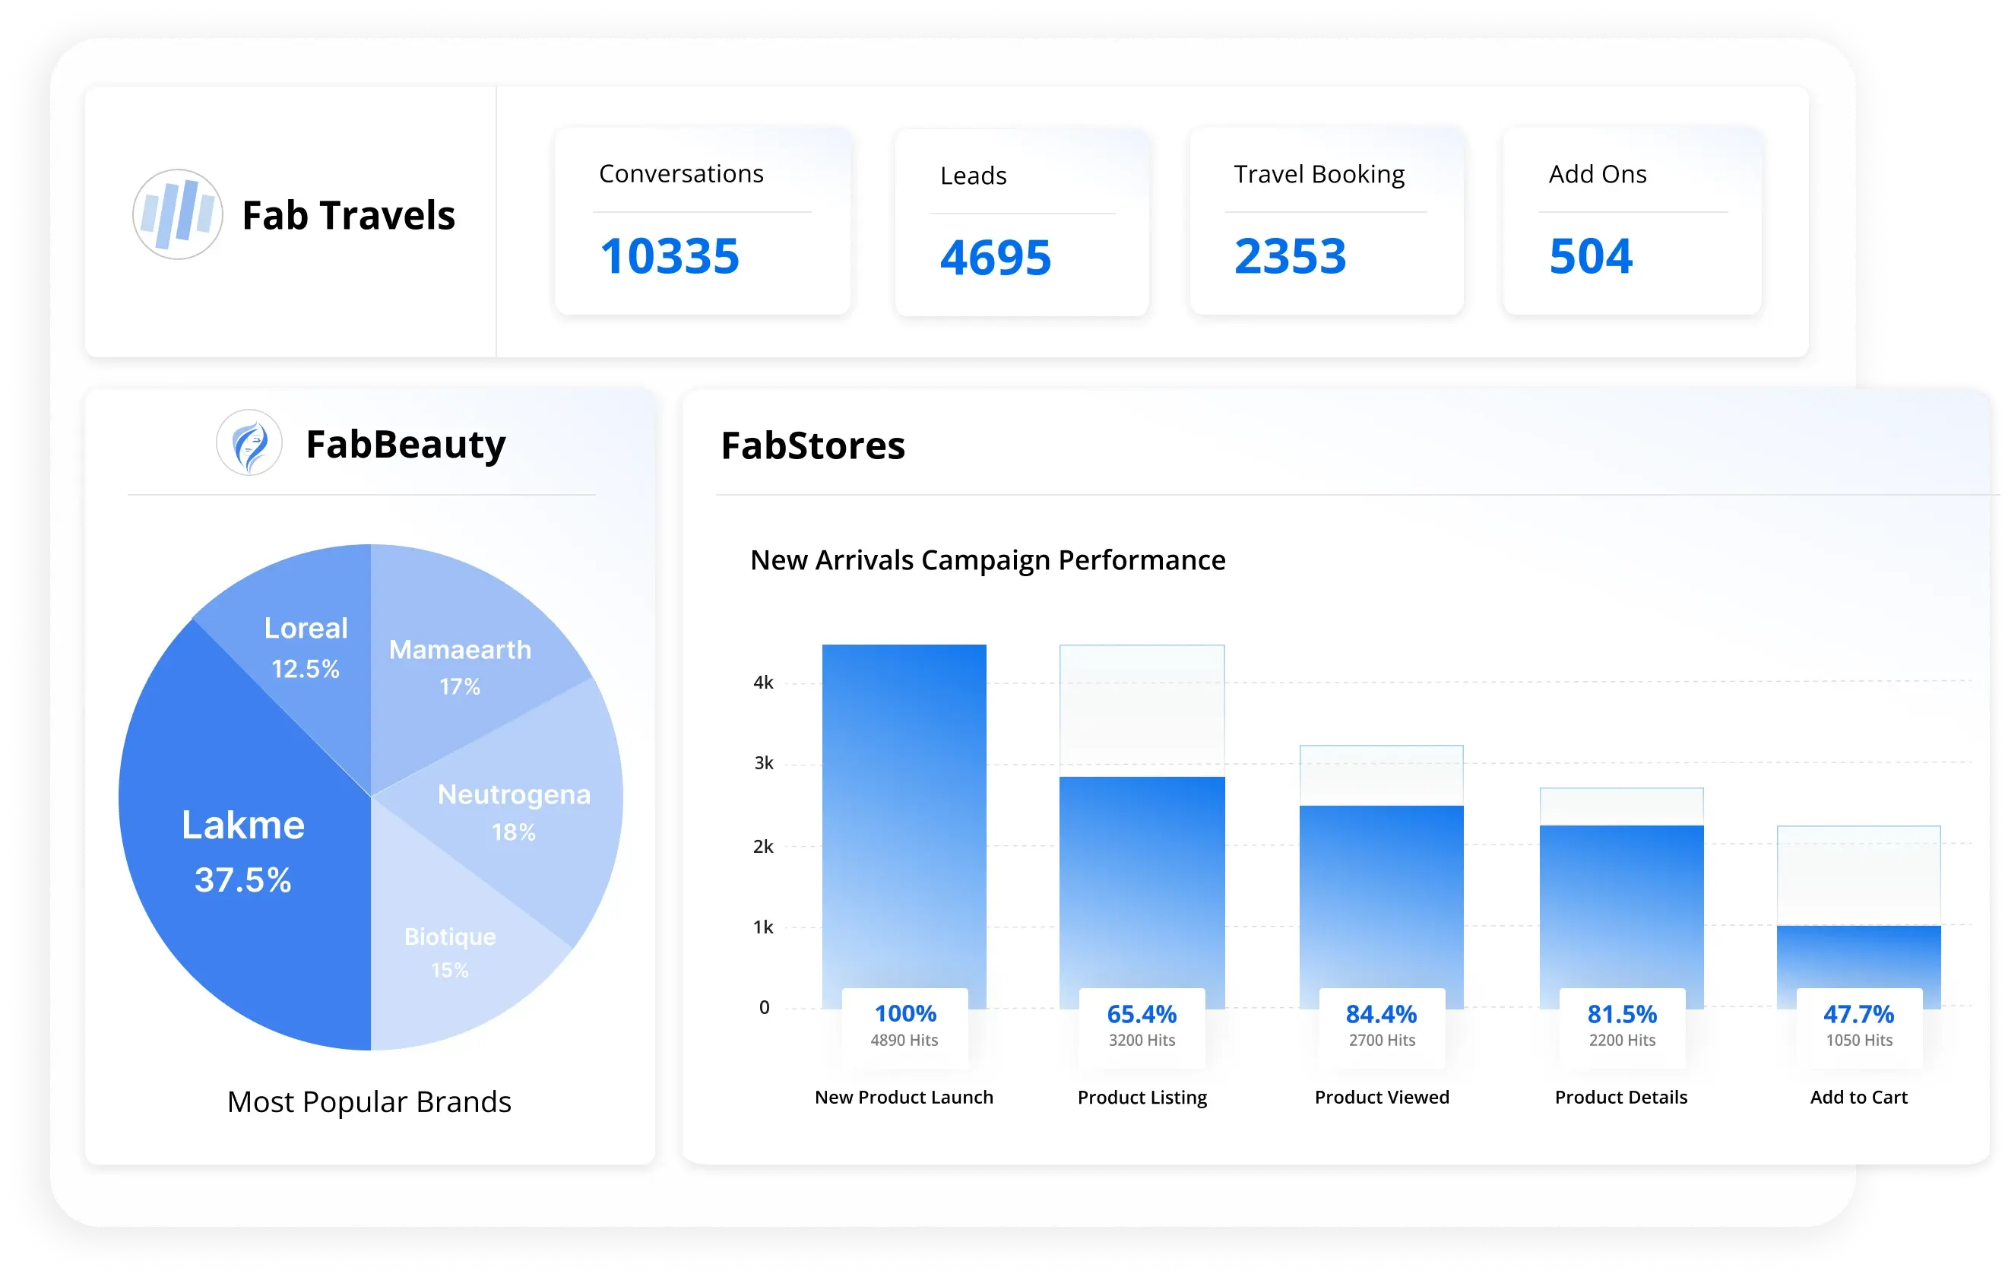Click the Biotique 15% pie slice

(x=450, y=953)
